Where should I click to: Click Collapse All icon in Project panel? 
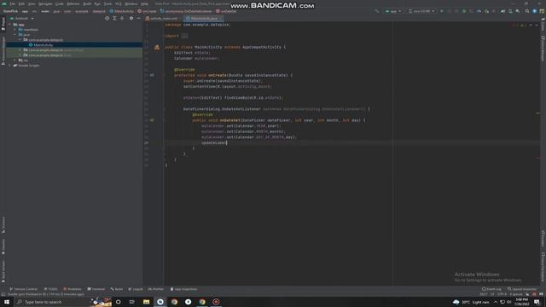pyautogui.click(x=122, y=18)
